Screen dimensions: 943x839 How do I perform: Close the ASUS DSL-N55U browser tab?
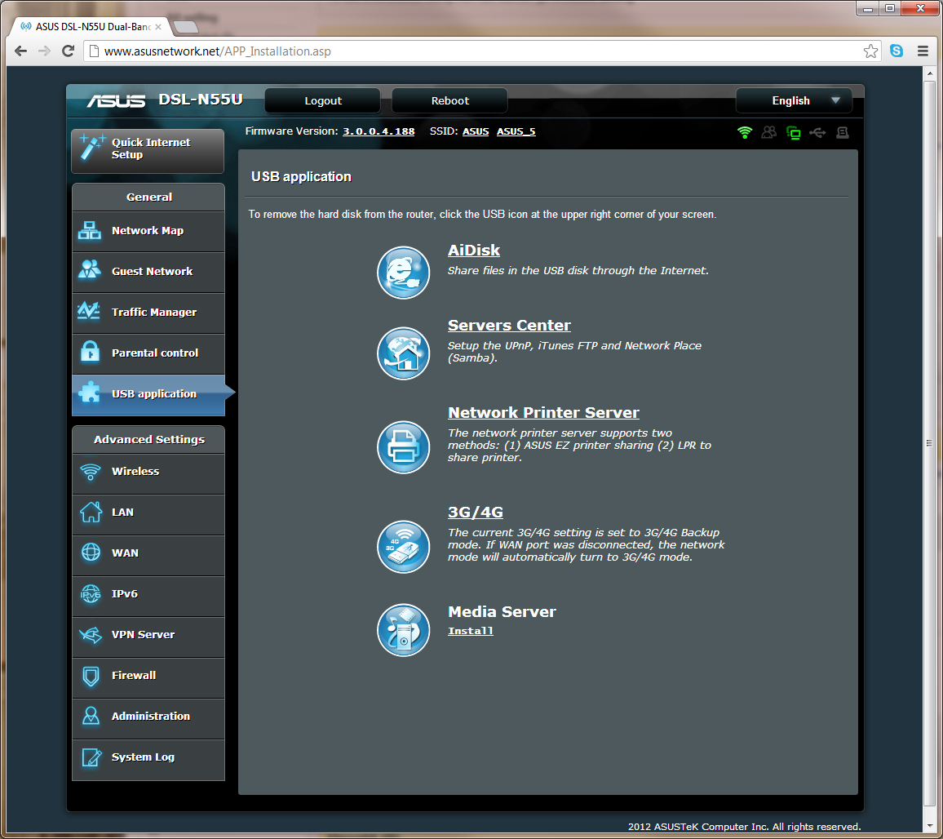click(x=158, y=26)
